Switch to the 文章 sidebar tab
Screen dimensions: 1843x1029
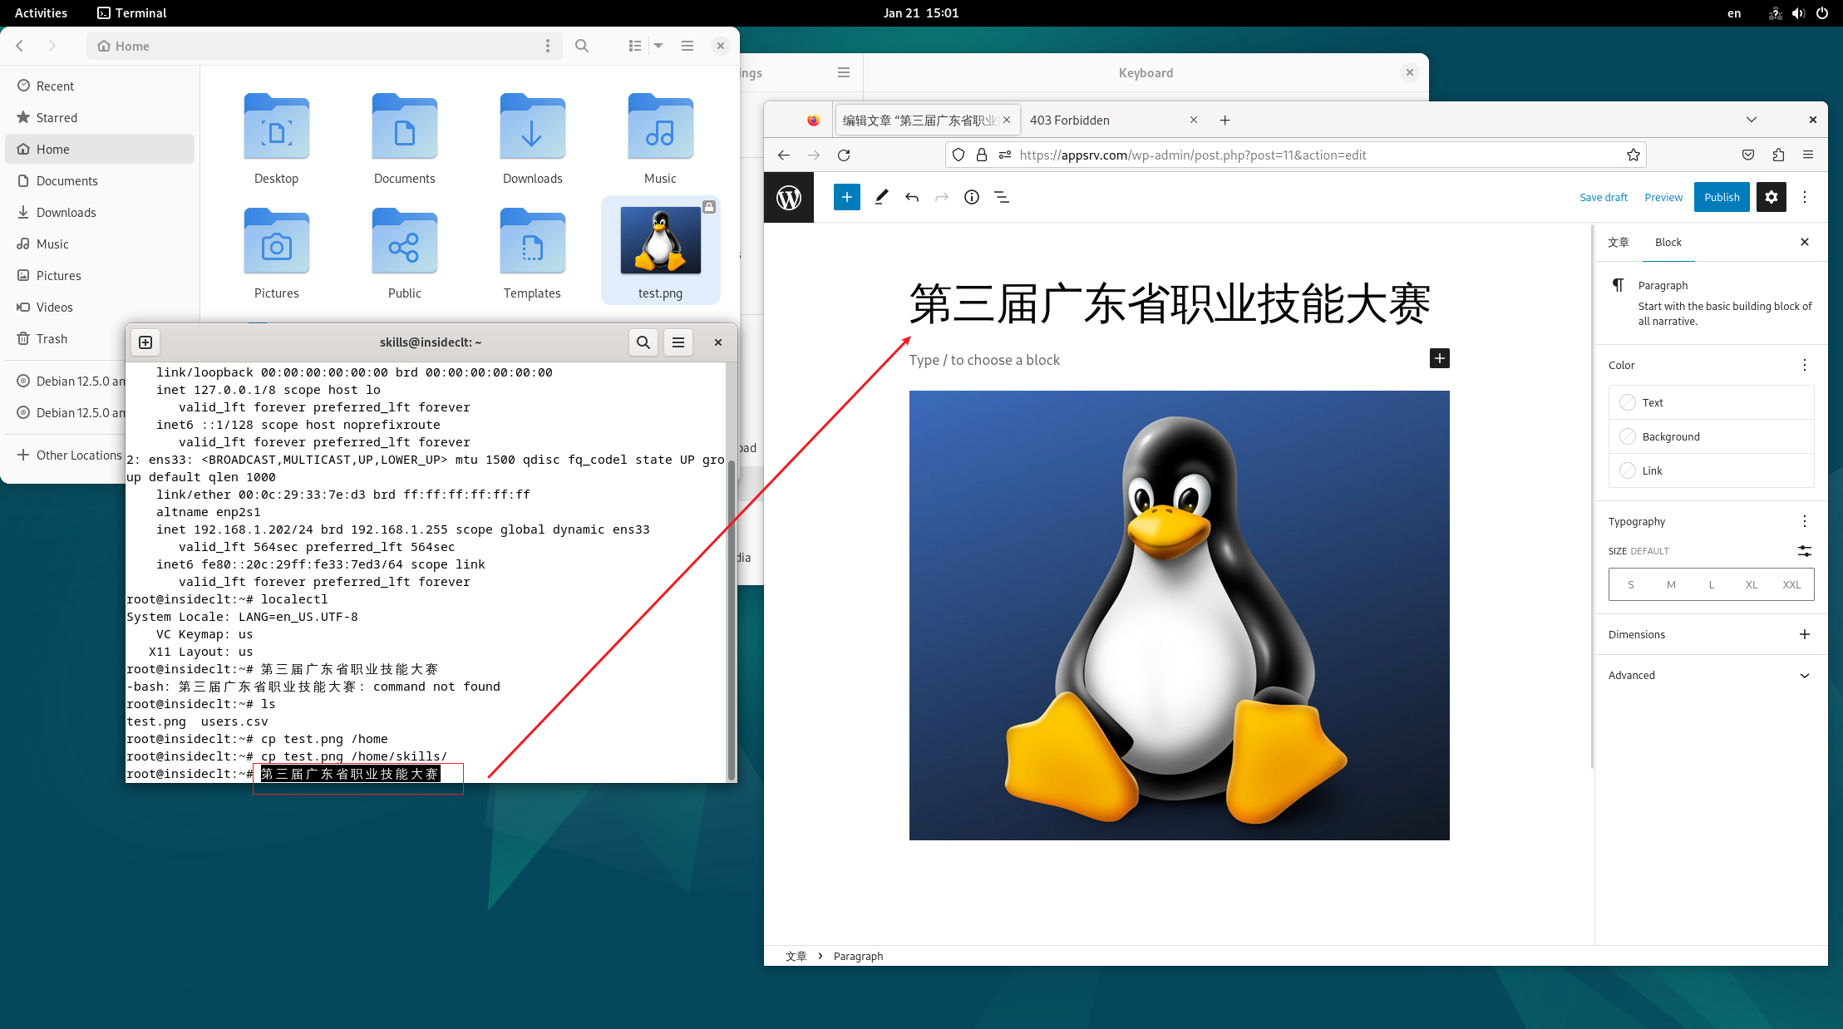1618,242
